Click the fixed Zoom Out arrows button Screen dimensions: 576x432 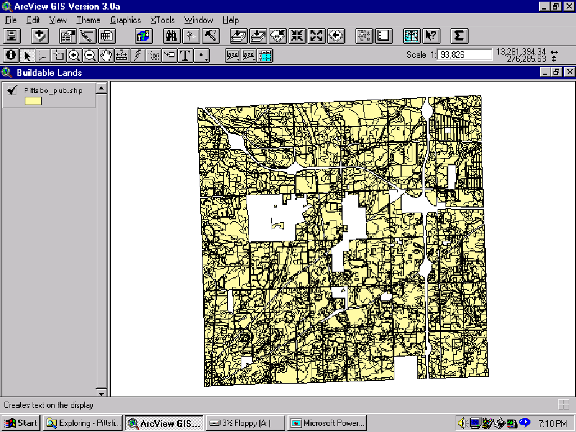point(316,36)
